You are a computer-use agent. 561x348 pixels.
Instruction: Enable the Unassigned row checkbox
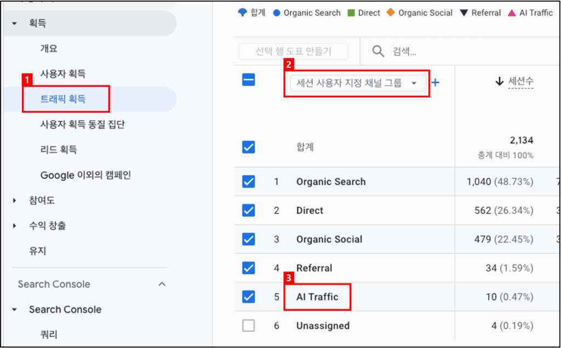tap(249, 326)
